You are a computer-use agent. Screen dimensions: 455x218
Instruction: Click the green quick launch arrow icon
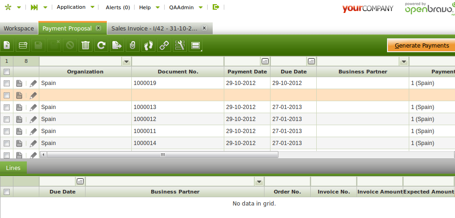[x=34, y=7]
